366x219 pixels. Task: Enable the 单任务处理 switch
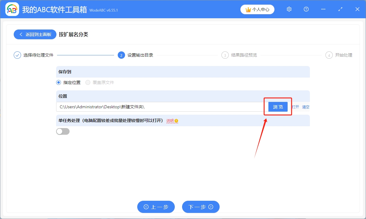[63, 131]
